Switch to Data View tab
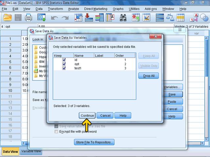Viewport: 210px width, 157px height. click(10, 151)
